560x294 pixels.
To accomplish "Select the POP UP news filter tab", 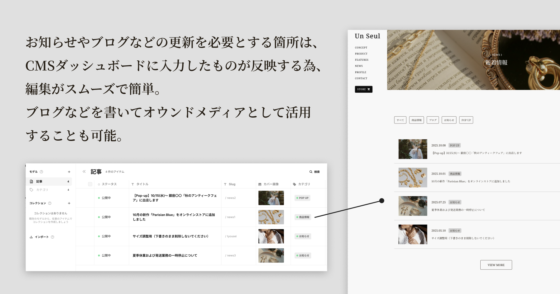I will 466,120.
